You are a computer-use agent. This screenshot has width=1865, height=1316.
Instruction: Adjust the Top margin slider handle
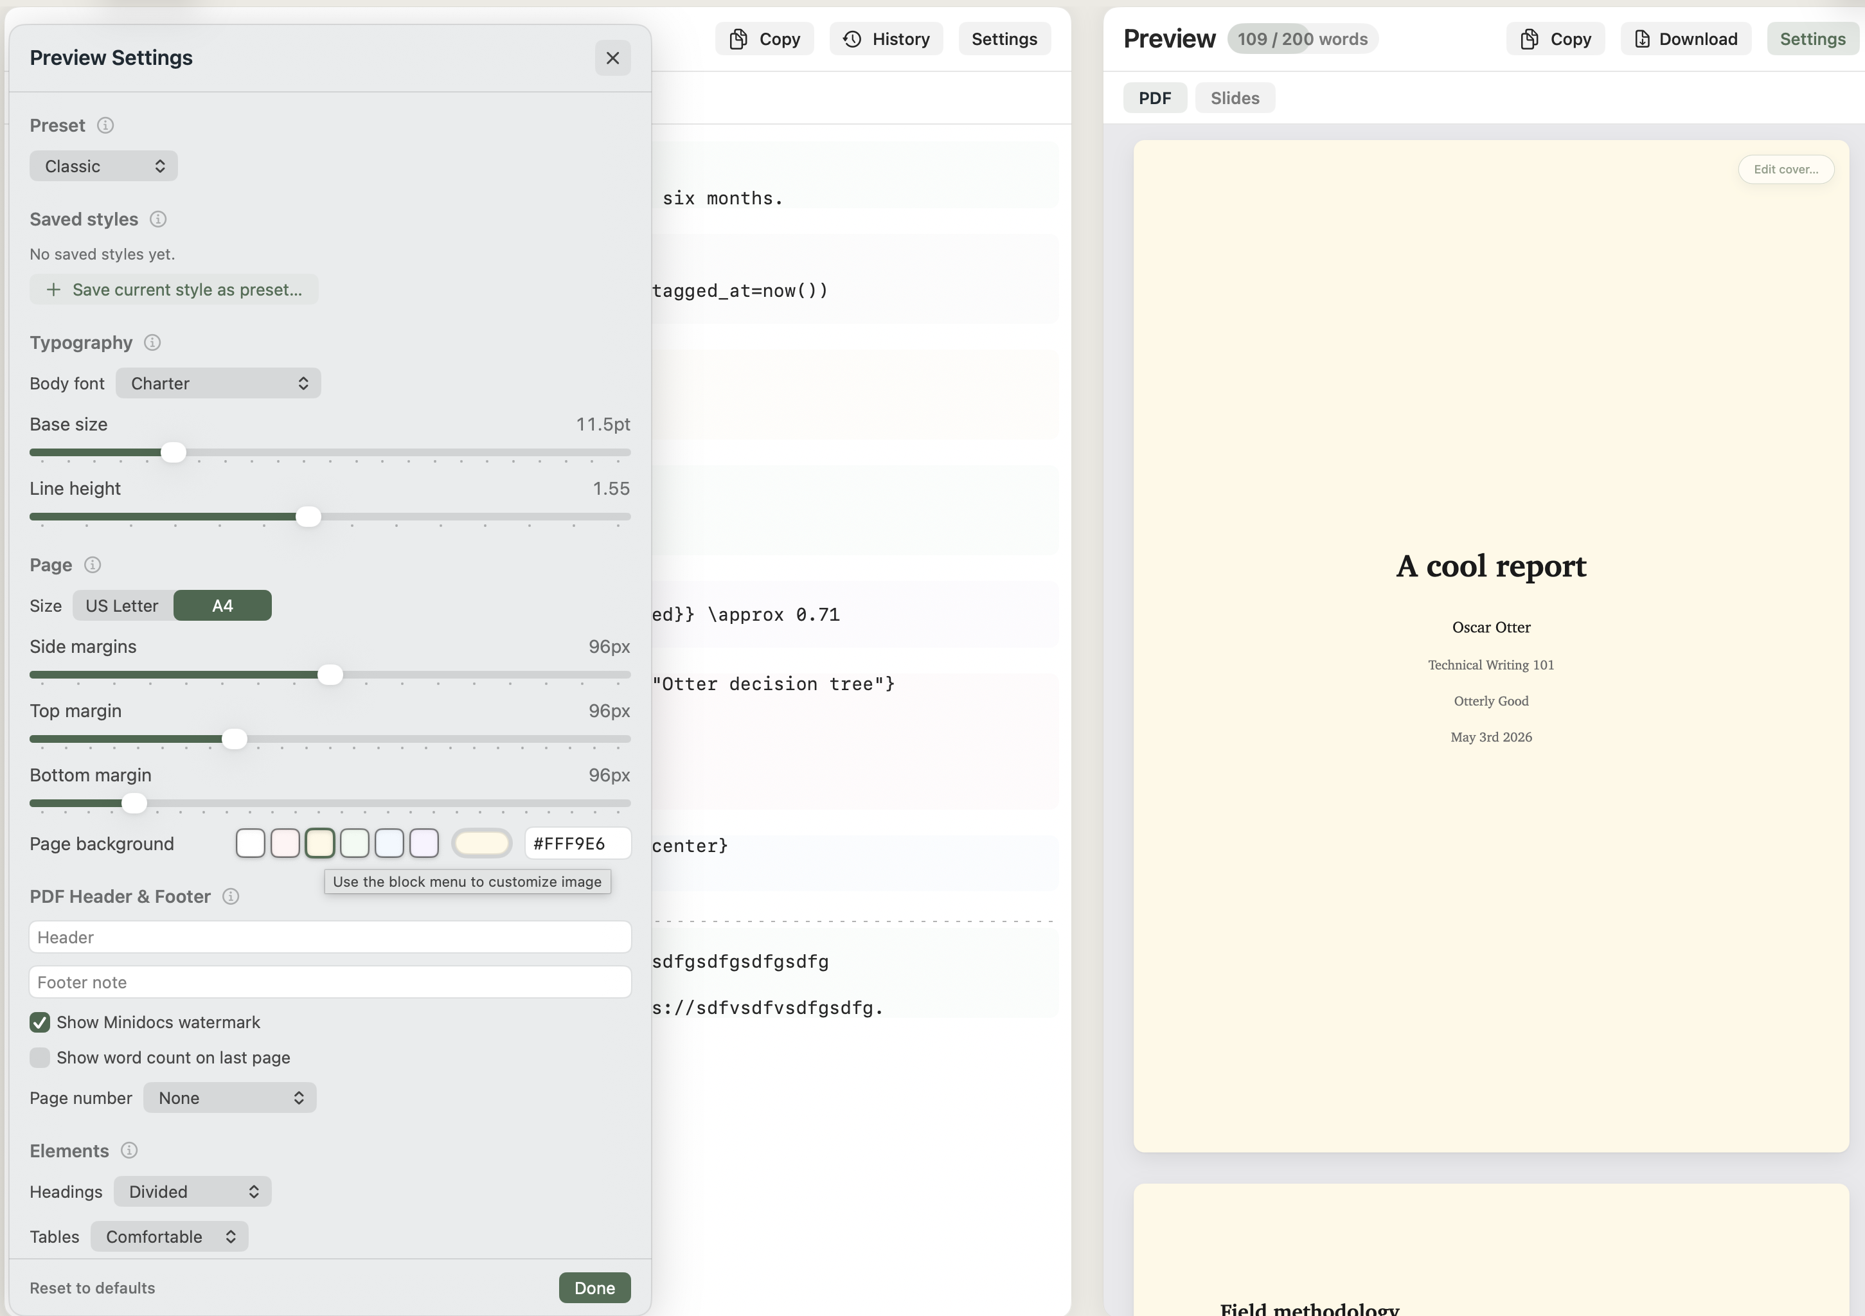[234, 738]
